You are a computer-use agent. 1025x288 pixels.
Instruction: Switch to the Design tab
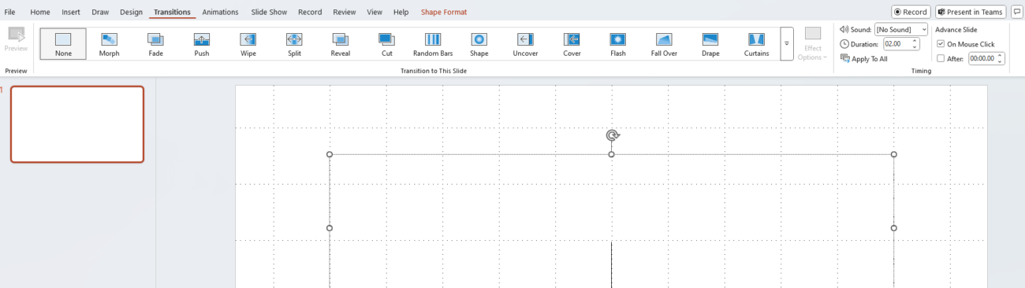132,12
